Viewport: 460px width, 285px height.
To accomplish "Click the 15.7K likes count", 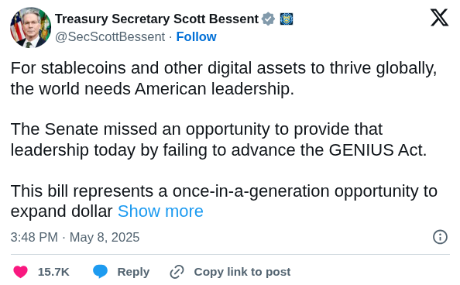I will tap(53, 272).
